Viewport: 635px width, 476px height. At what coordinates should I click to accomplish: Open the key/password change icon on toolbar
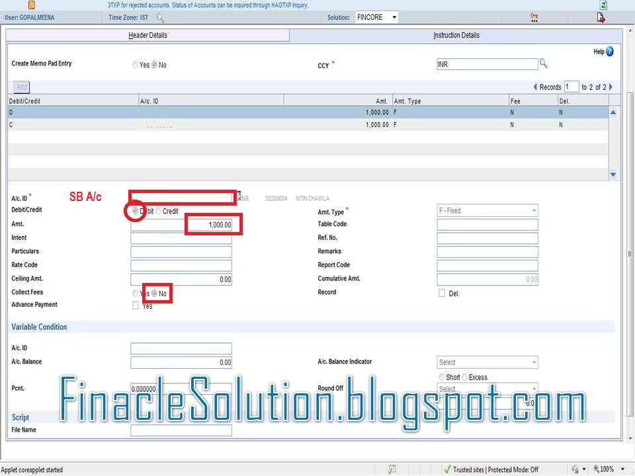(533, 17)
